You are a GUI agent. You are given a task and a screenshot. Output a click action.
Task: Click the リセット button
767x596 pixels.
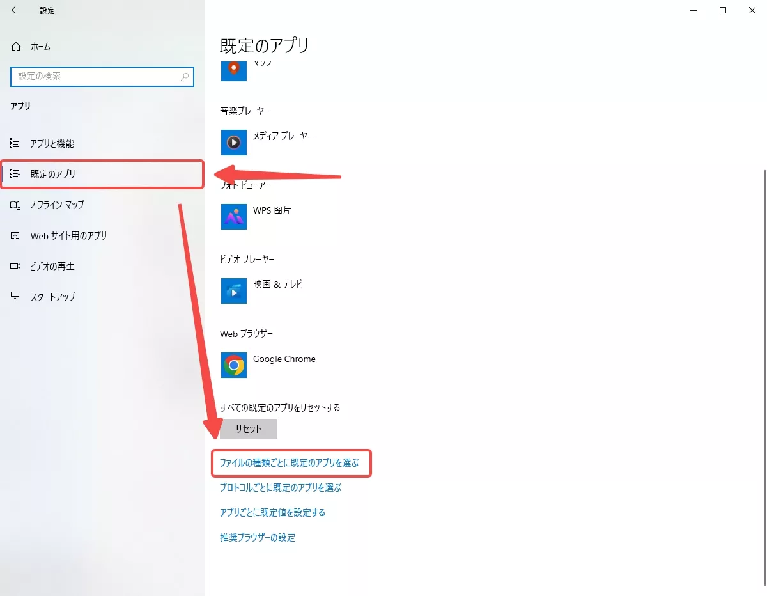pos(248,428)
